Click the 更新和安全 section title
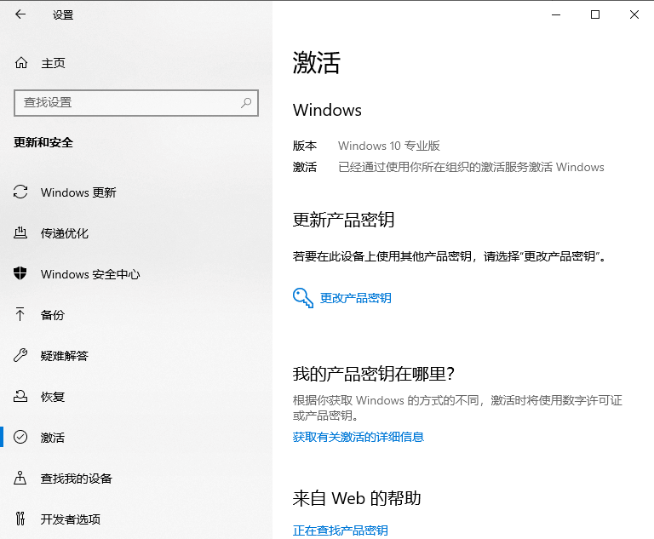 [43, 142]
